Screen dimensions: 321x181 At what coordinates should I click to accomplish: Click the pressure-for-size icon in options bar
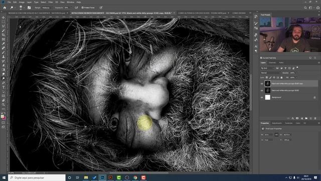tap(101, 8)
